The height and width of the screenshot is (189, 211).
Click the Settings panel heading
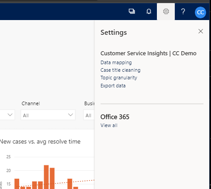click(114, 33)
